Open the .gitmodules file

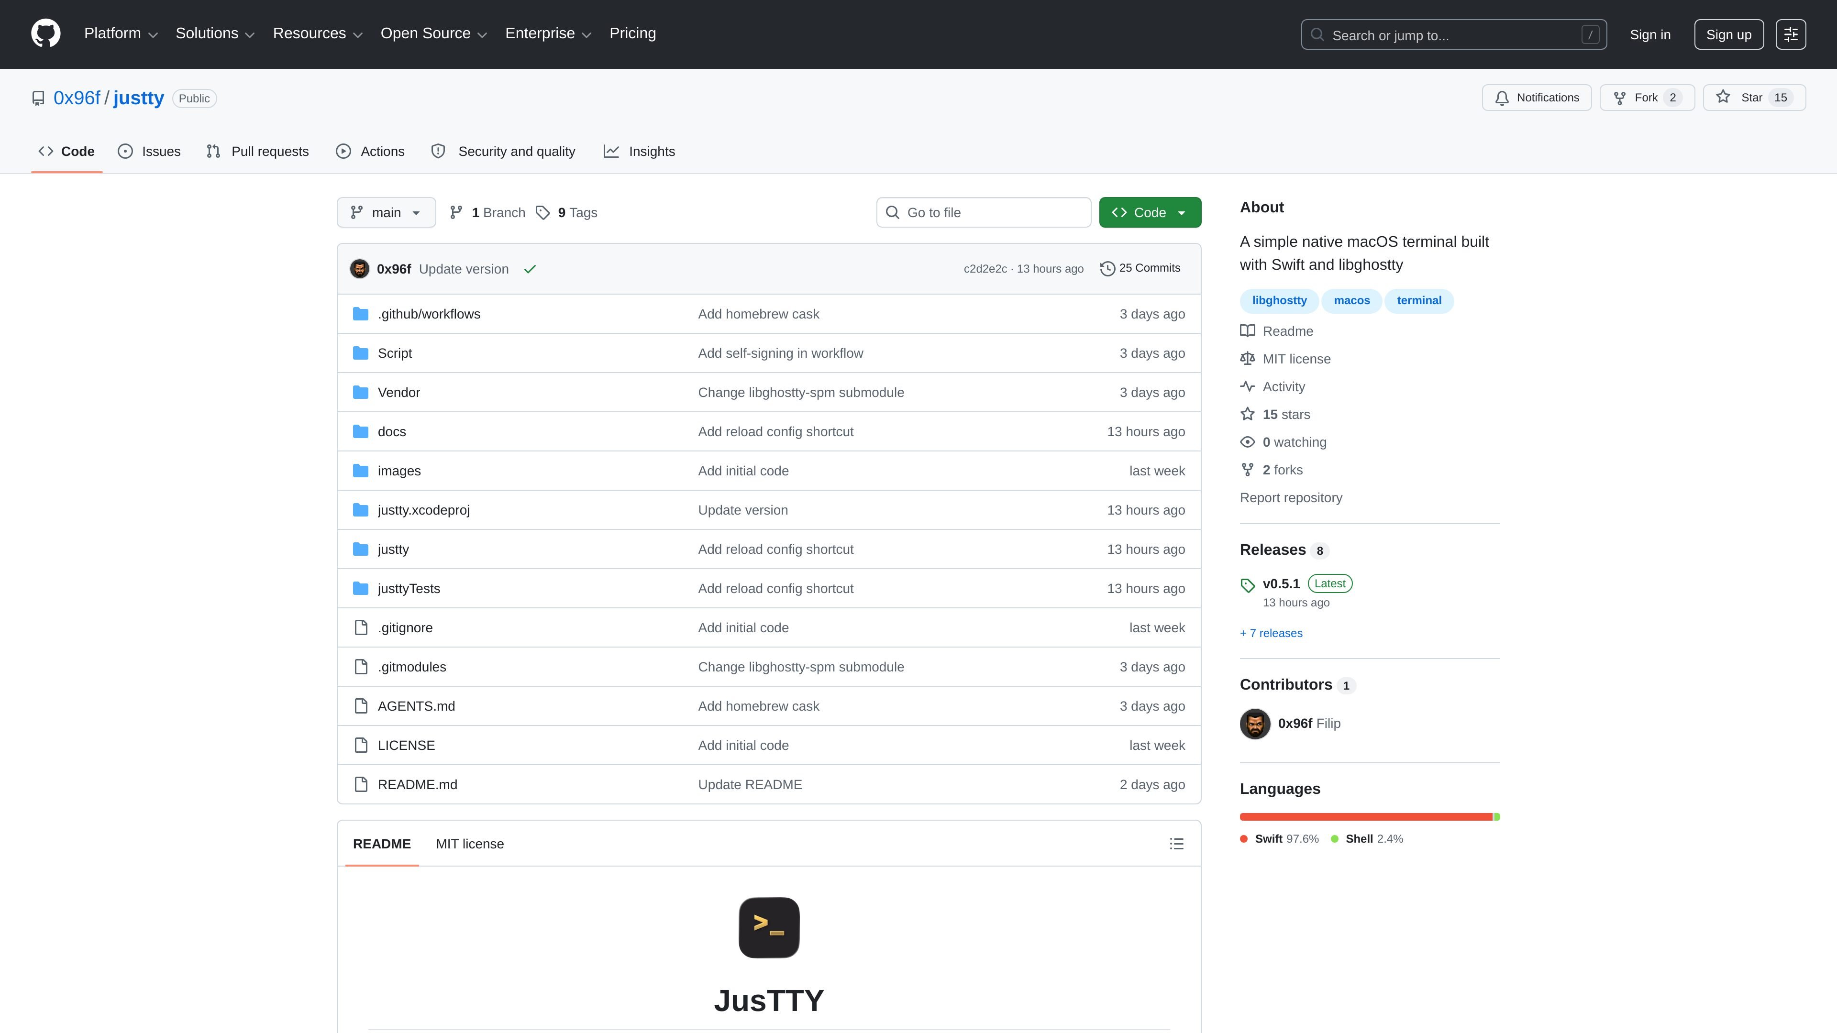point(412,667)
